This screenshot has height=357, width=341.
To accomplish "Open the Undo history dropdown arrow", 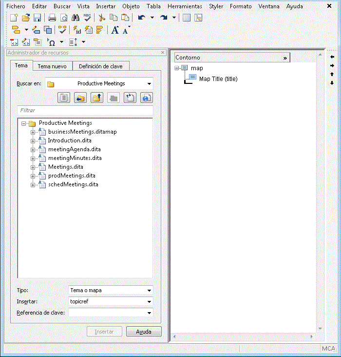I will click(x=152, y=18).
